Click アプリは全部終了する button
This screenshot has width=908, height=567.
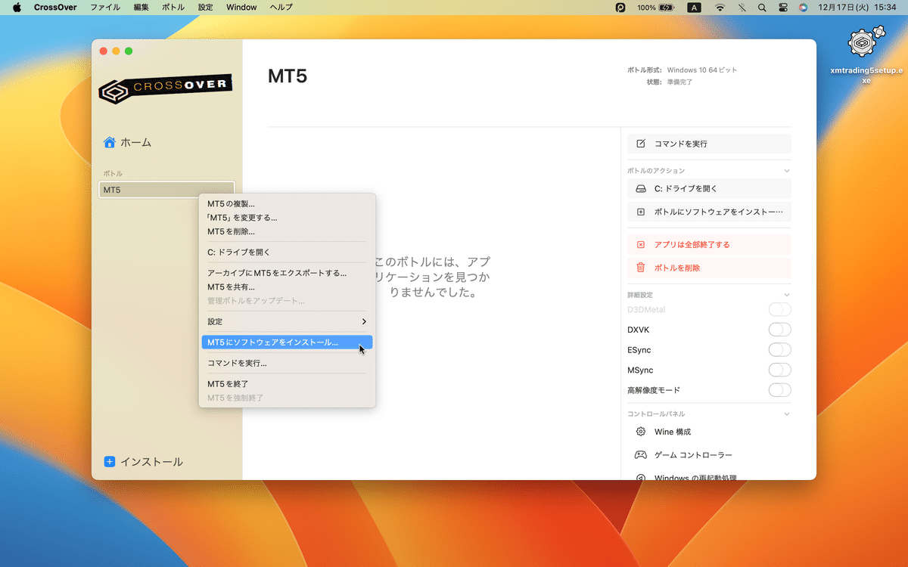tap(709, 244)
